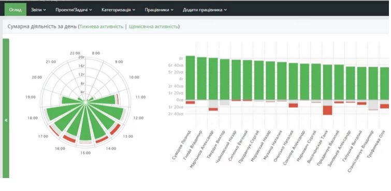Viewport: 391px width, 191px height.
Task: Open the Працівники menu
Action: 159,10
